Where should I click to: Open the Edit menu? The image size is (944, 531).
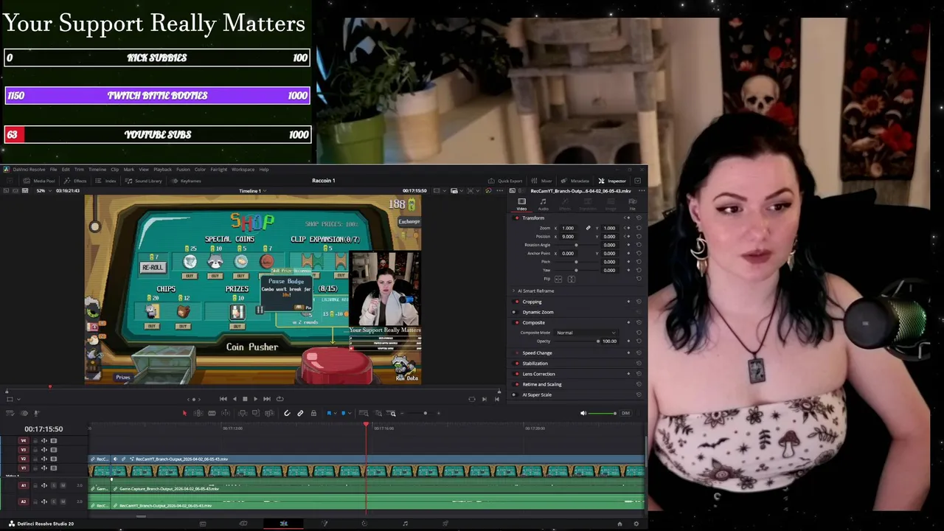click(66, 170)
